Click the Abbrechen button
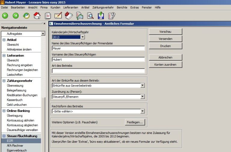Image resolution: width=231 pixels, height=152 pixels. pos(165,57)
